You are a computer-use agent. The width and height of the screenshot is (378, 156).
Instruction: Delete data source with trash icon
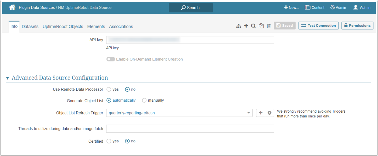(269, 26)
